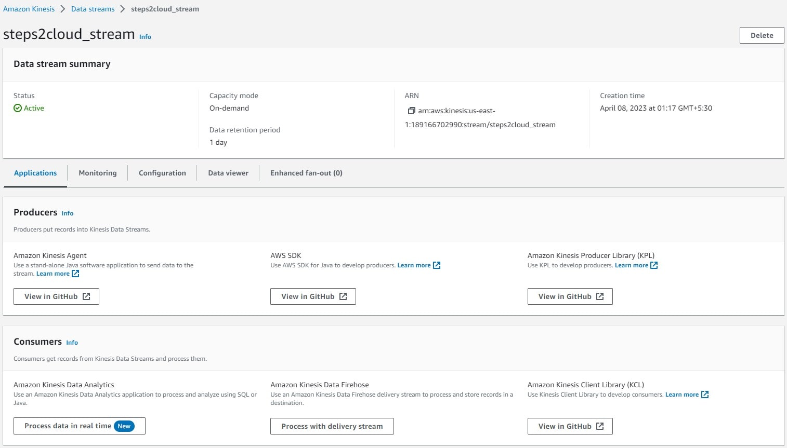The width and height of the screenshot is (787, 448).
Task: Switch to the Monitoring tab
Action: (x=97, y=173)
